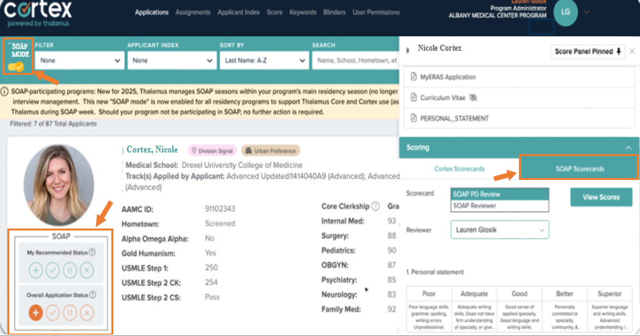Rate Personal statement as Better
Viewport: 640px width, 336px height.
(x=565, y=309)
